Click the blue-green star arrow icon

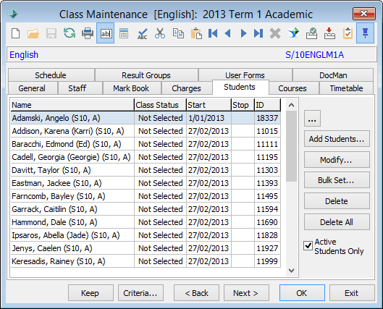coord(293,33)
